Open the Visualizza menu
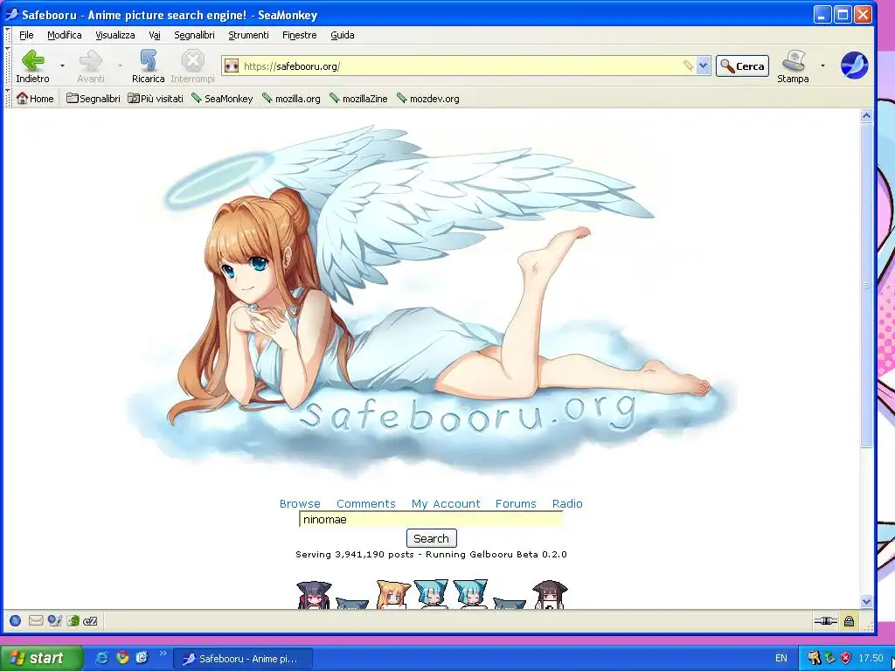The image size is (895, 671). 114,35
